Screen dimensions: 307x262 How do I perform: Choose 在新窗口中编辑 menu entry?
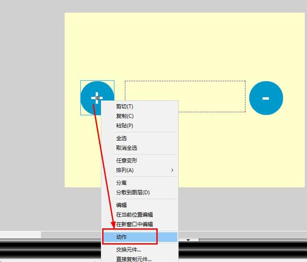[x=140, y=224]
